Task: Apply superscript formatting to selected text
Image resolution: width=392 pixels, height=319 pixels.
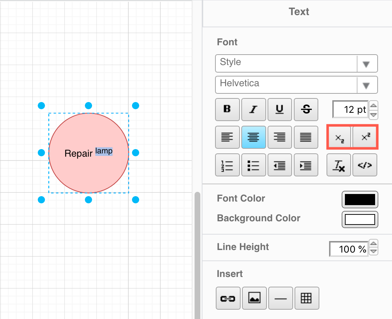Action: 365,137
